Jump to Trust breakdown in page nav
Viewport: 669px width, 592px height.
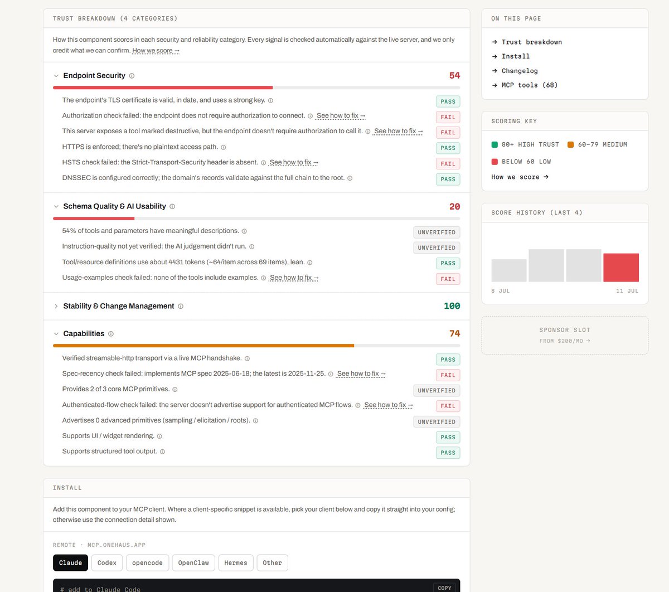click(527, 42)
